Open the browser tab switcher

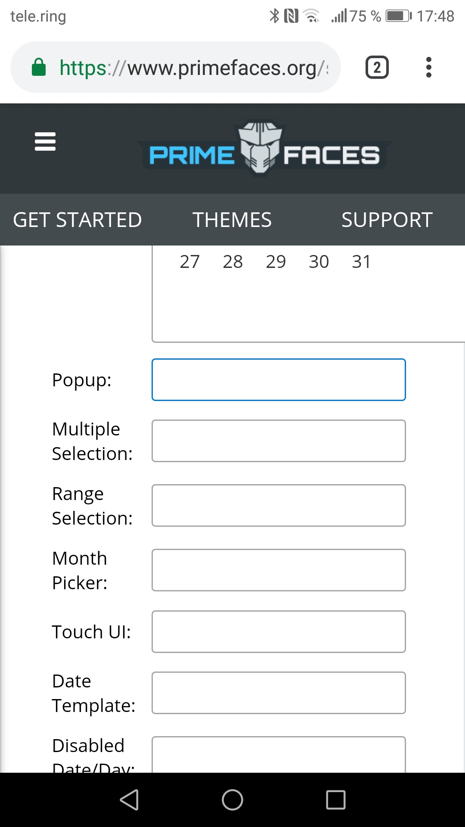click(377, 67)
